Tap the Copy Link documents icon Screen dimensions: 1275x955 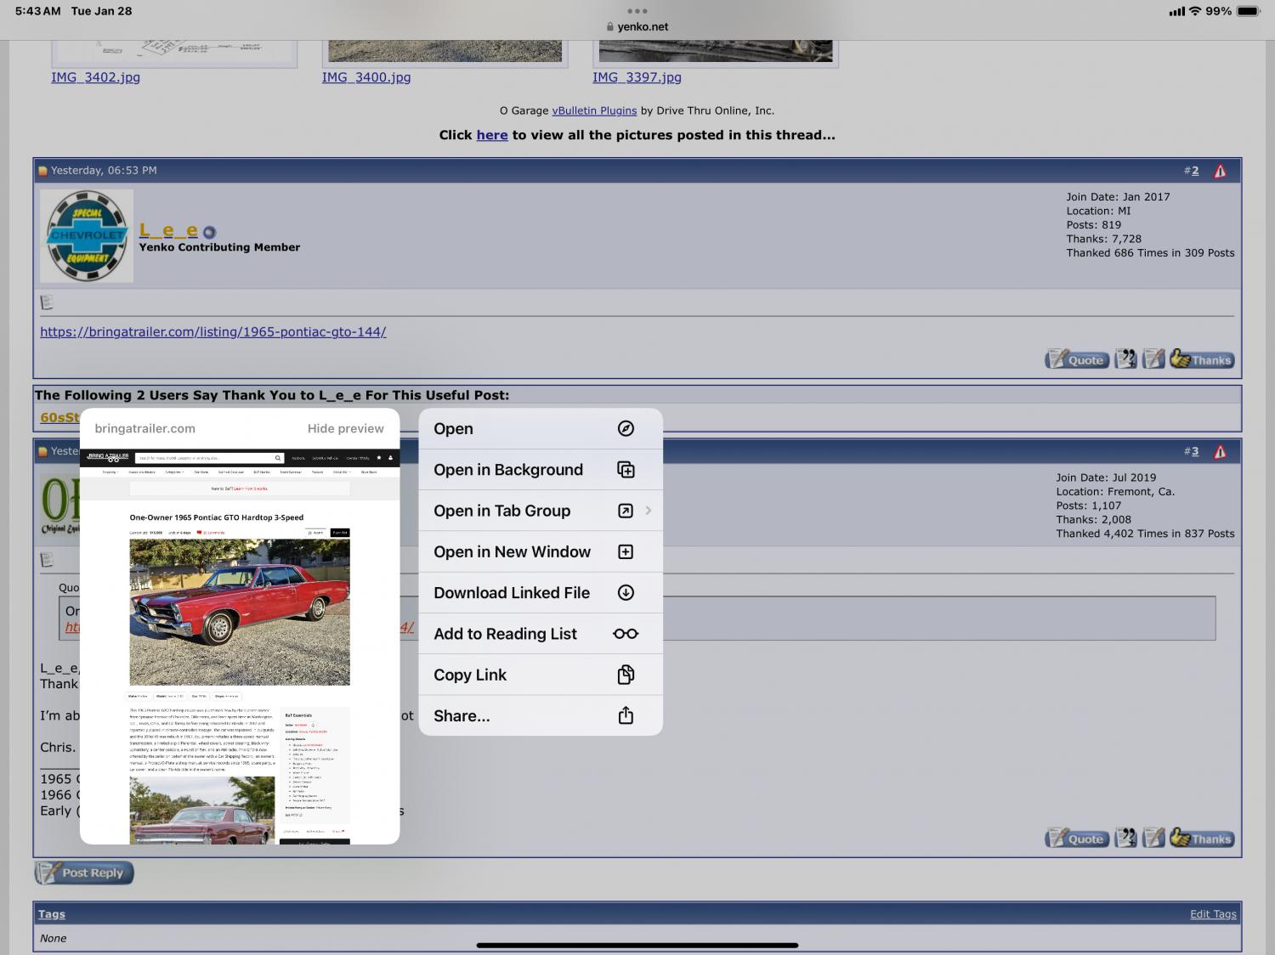(x=626, y=675)
